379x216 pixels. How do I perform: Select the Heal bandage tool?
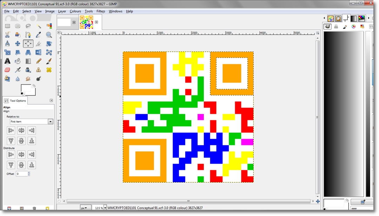click(x=49, y=70)
